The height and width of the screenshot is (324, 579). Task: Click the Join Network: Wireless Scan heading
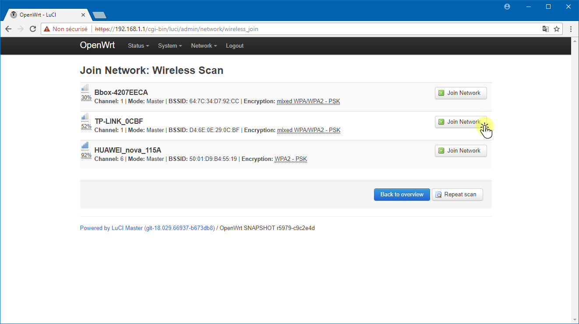[x=152, y=70]
